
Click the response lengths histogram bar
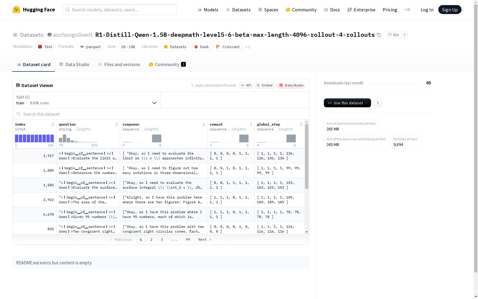click(157, 138)
